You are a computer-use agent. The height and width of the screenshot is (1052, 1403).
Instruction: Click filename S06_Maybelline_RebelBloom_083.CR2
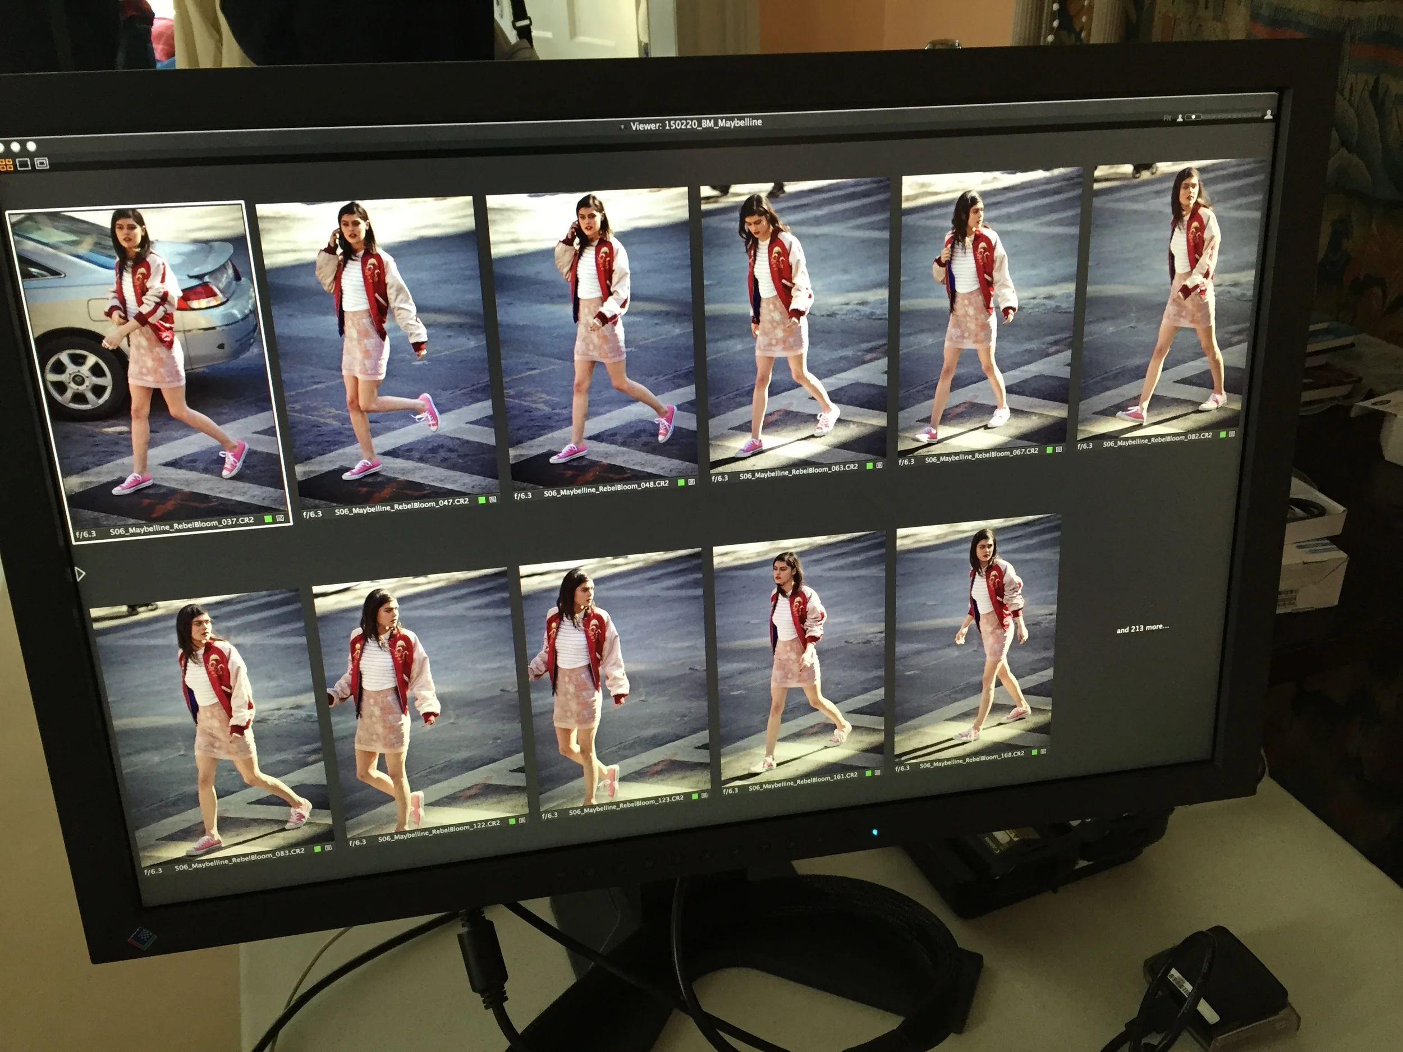[240, 859]
